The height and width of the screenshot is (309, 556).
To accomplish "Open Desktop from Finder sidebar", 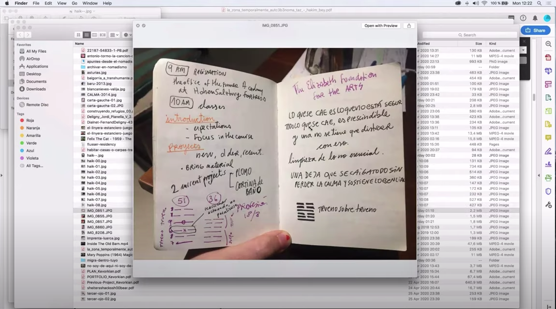I will [33, 74].
